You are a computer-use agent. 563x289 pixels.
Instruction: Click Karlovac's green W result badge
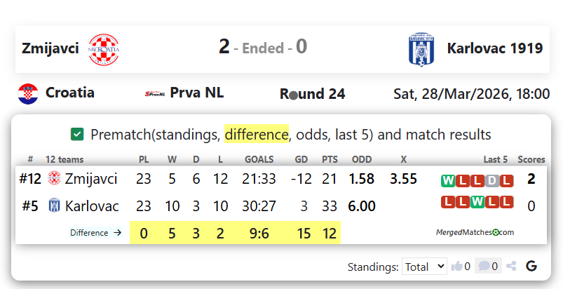(477, 203)
